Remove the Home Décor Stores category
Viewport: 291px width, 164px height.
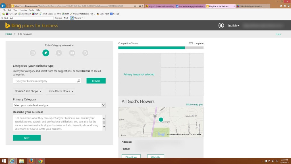(72, 91)
